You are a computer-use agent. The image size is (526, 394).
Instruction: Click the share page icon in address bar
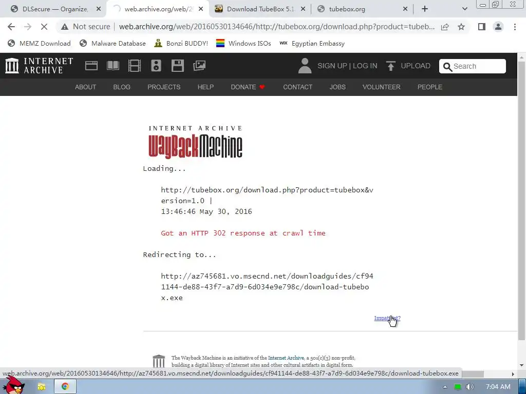tap(445, 27)
